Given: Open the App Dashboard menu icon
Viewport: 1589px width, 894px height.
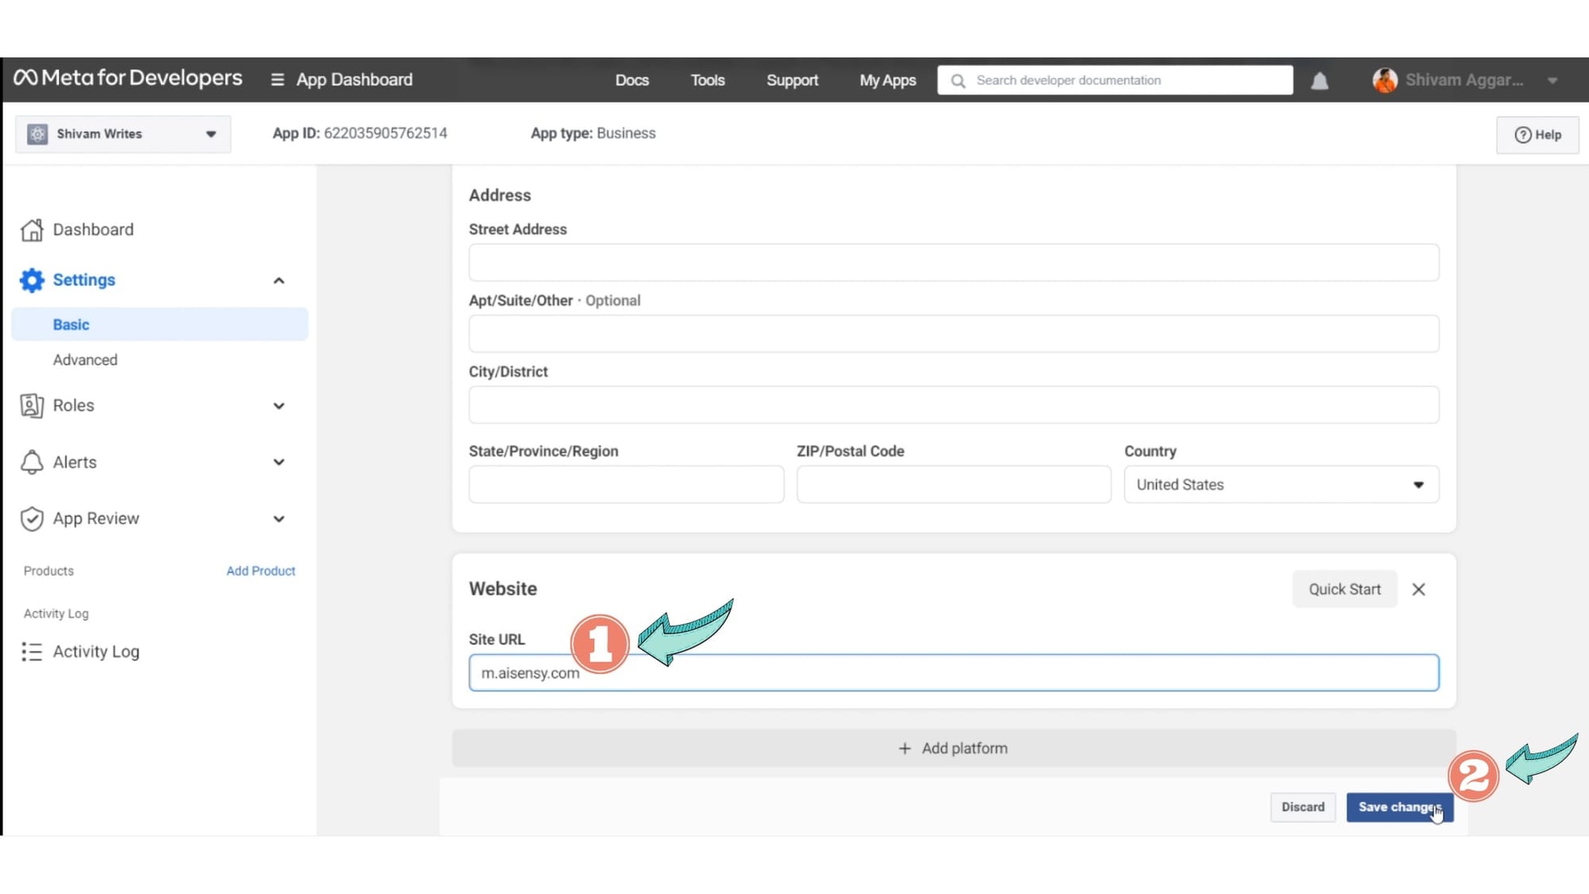Looking at the screenshot, I should [x=277, y=79].
